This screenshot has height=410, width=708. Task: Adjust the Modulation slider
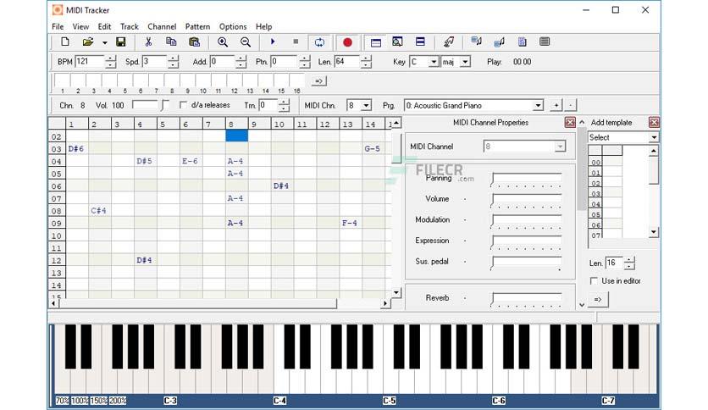pos(527,221)
